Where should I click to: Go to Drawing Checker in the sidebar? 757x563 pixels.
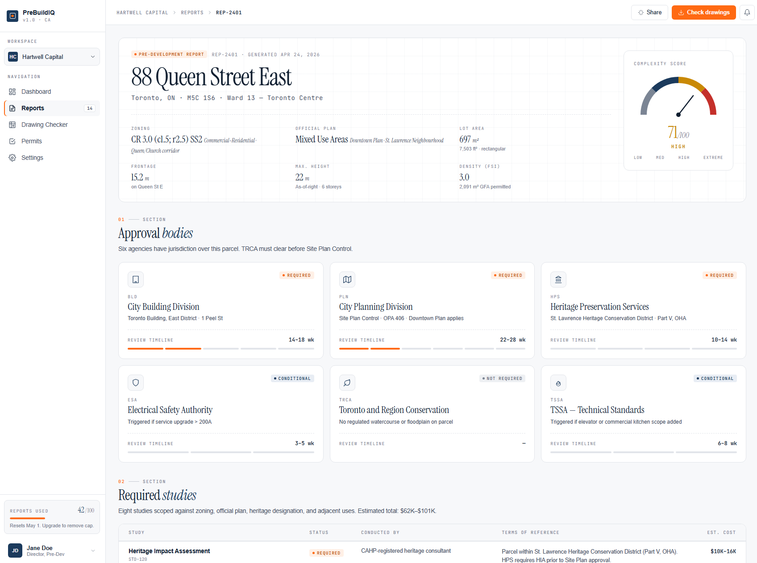tap(44, 125)
